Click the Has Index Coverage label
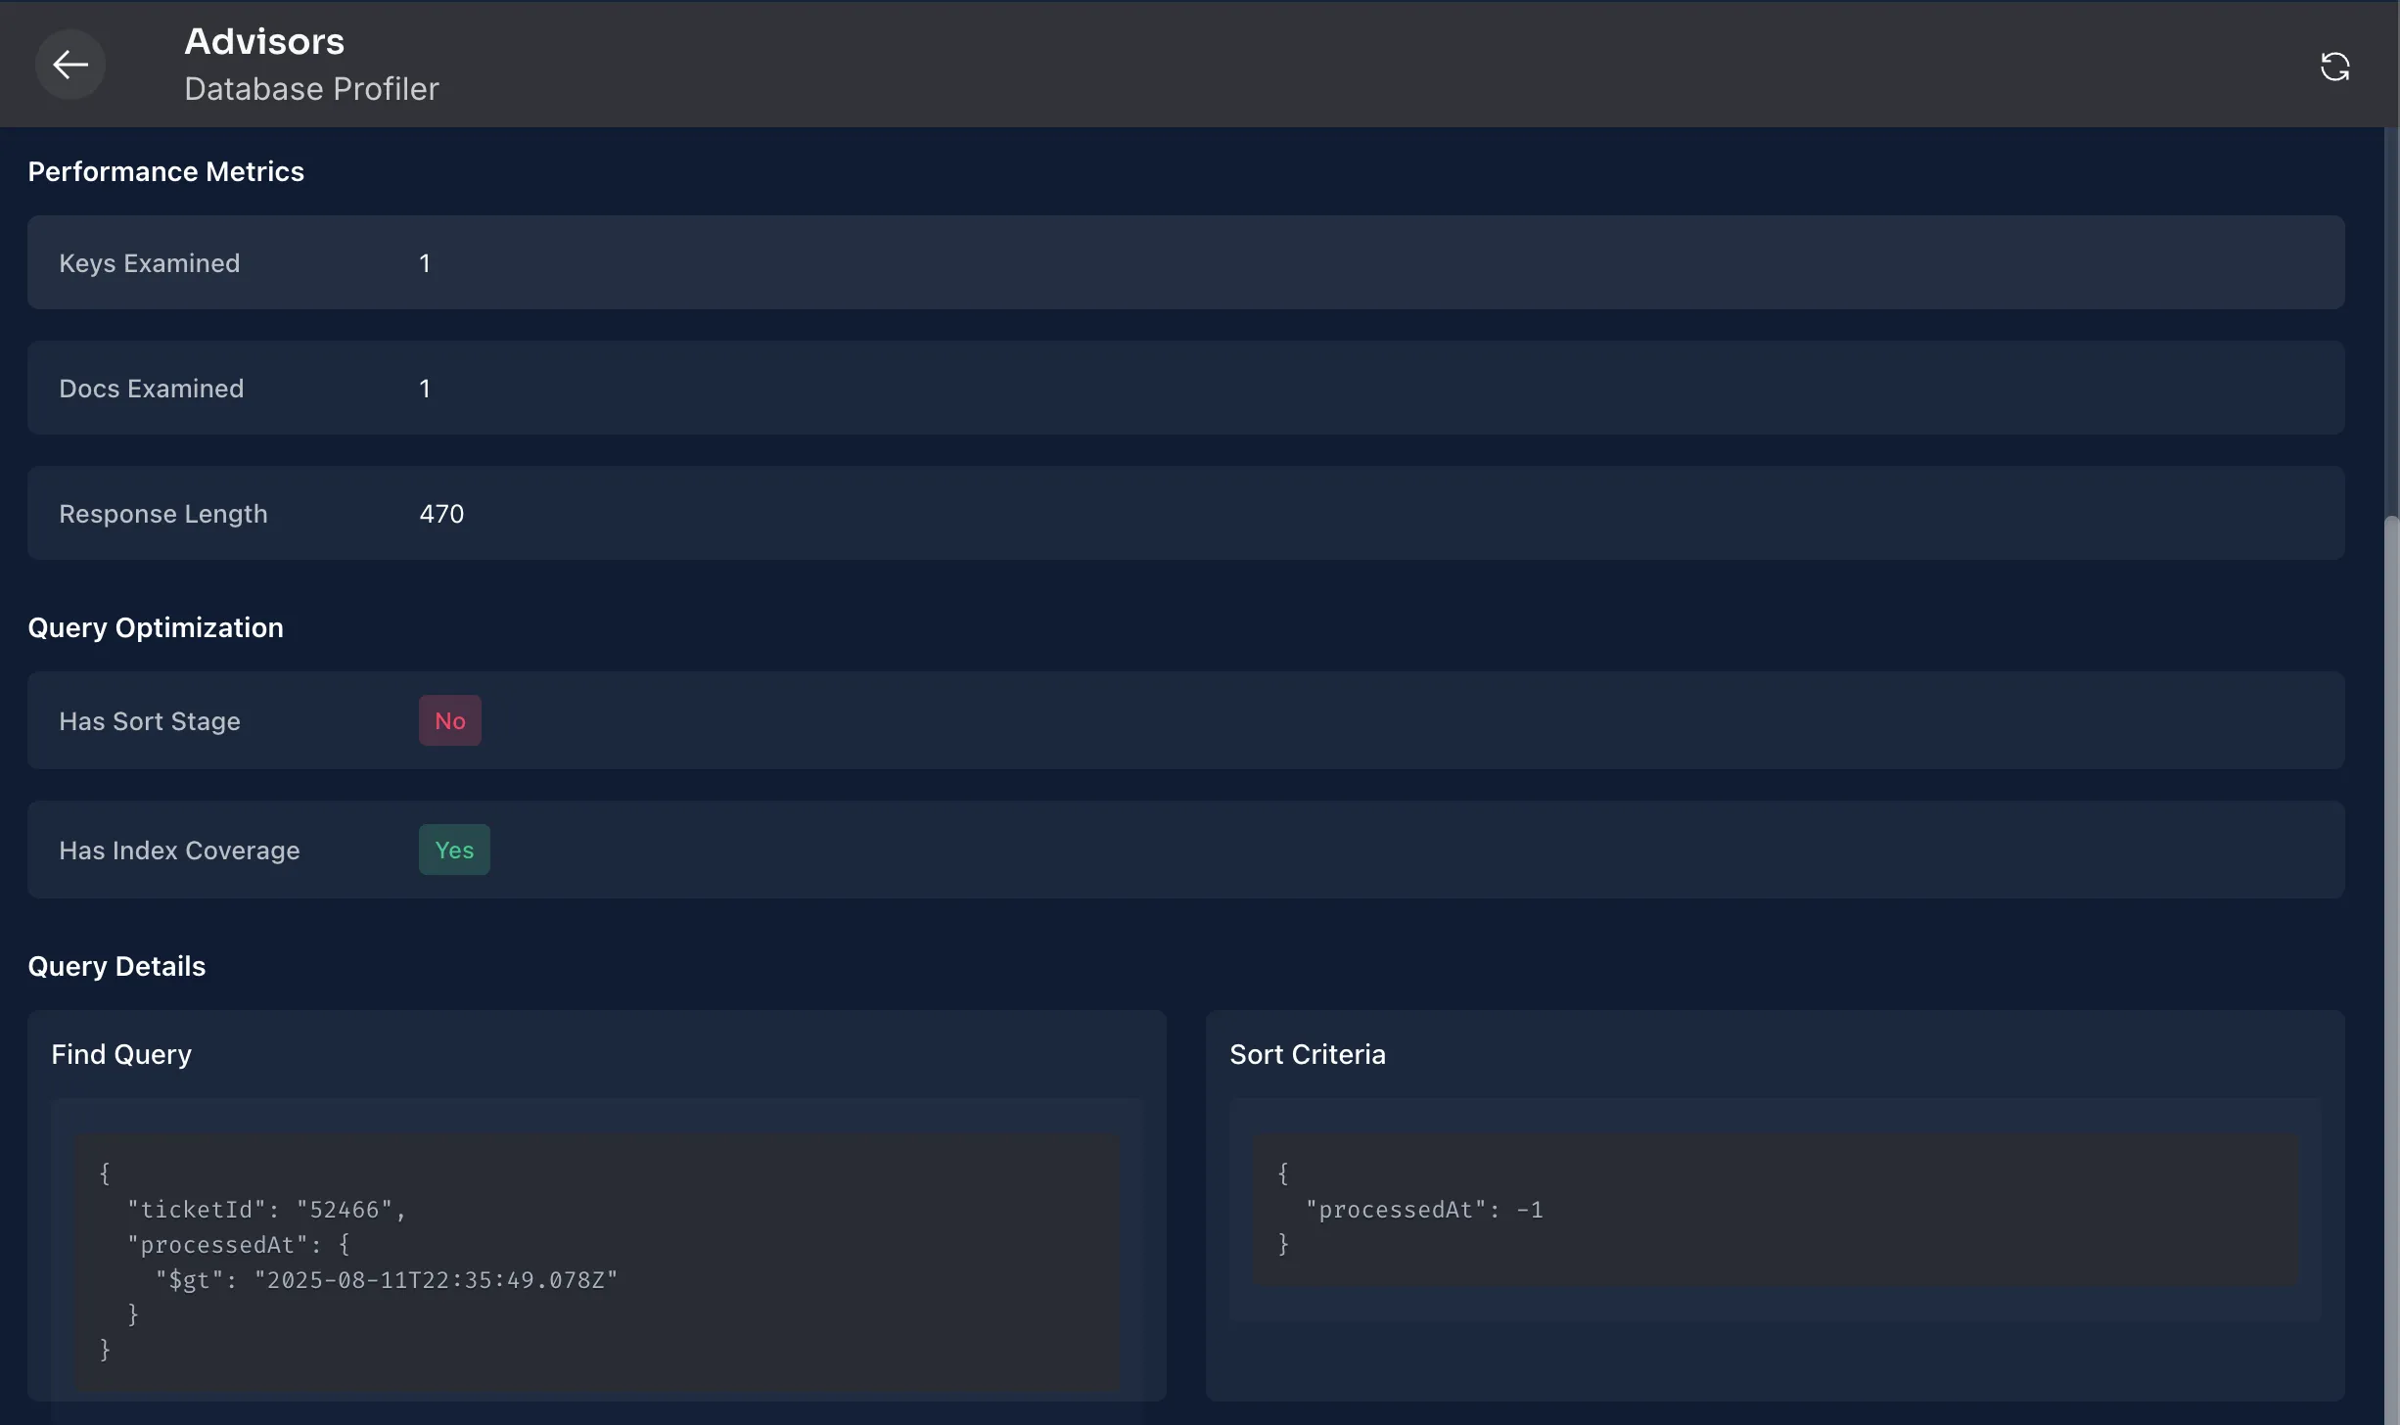2400x1425 pixels. [179, 850]
